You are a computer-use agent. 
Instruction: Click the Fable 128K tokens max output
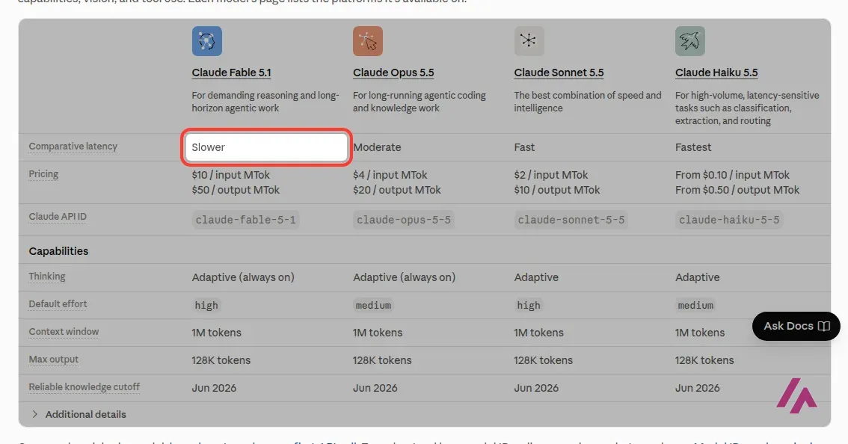pyautogui.click(x=221, y=360)
